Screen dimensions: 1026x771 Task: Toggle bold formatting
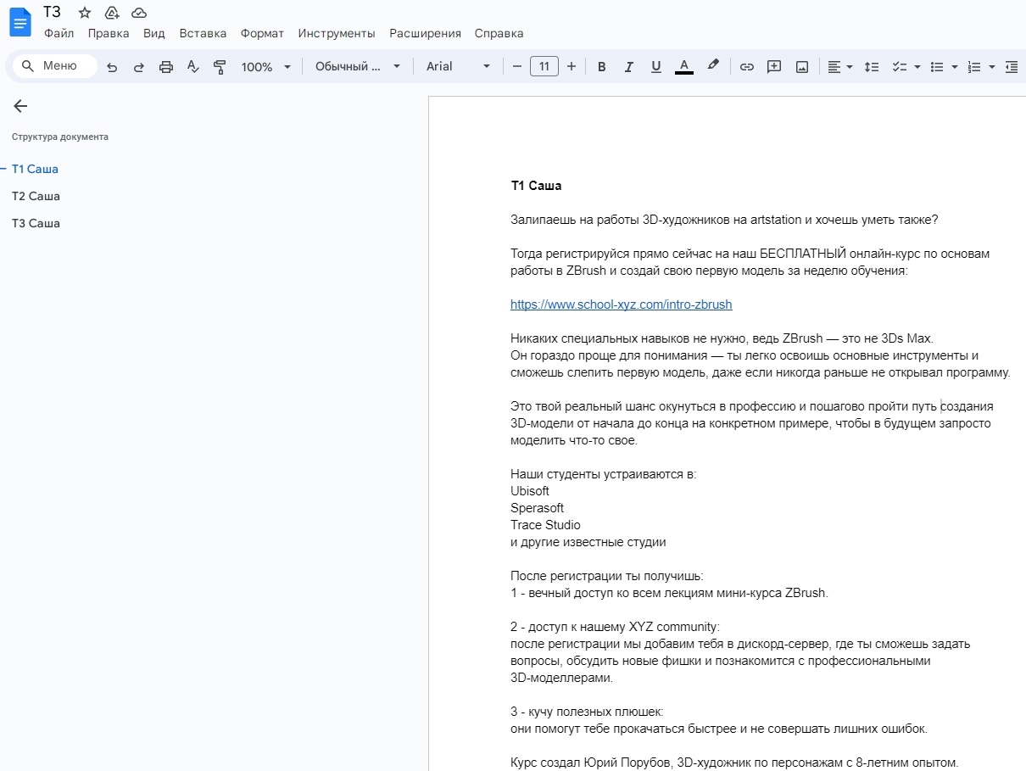[602, 67]
